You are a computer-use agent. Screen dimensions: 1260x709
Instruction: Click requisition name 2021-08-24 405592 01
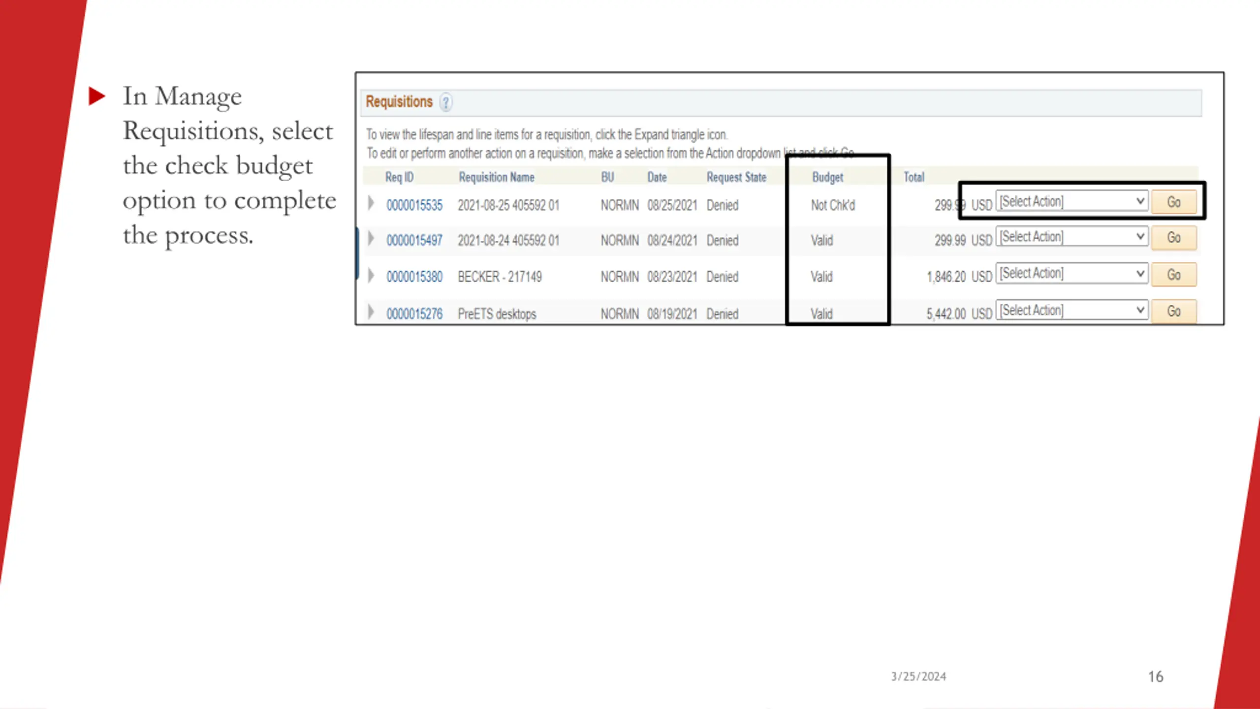click(508, 241)
